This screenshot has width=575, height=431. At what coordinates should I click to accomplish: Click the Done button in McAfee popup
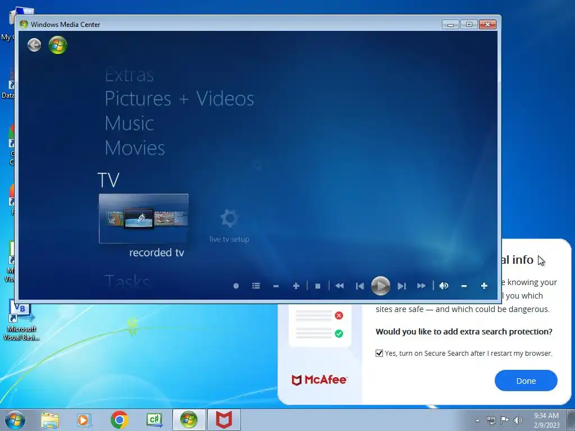click(x=526, y=381)
